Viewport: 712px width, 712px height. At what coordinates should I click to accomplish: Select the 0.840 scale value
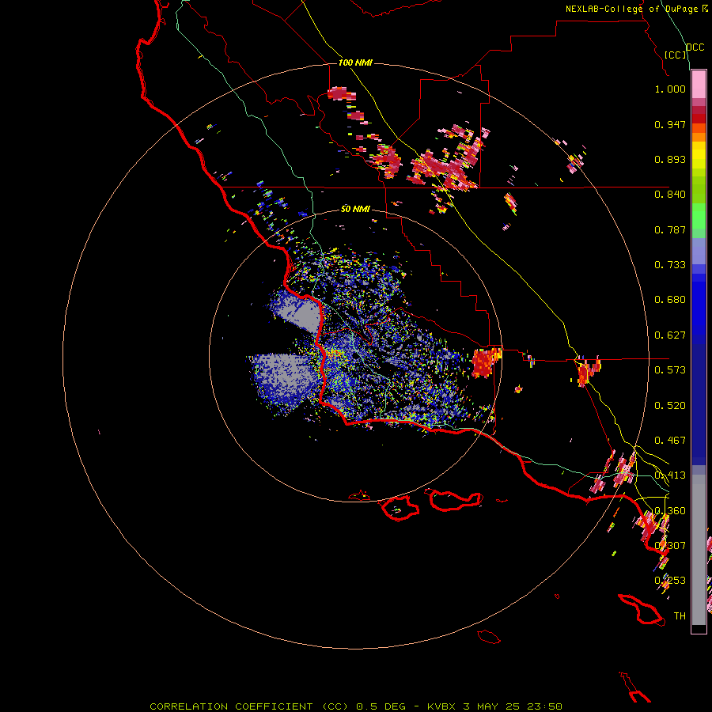(670, 195)
